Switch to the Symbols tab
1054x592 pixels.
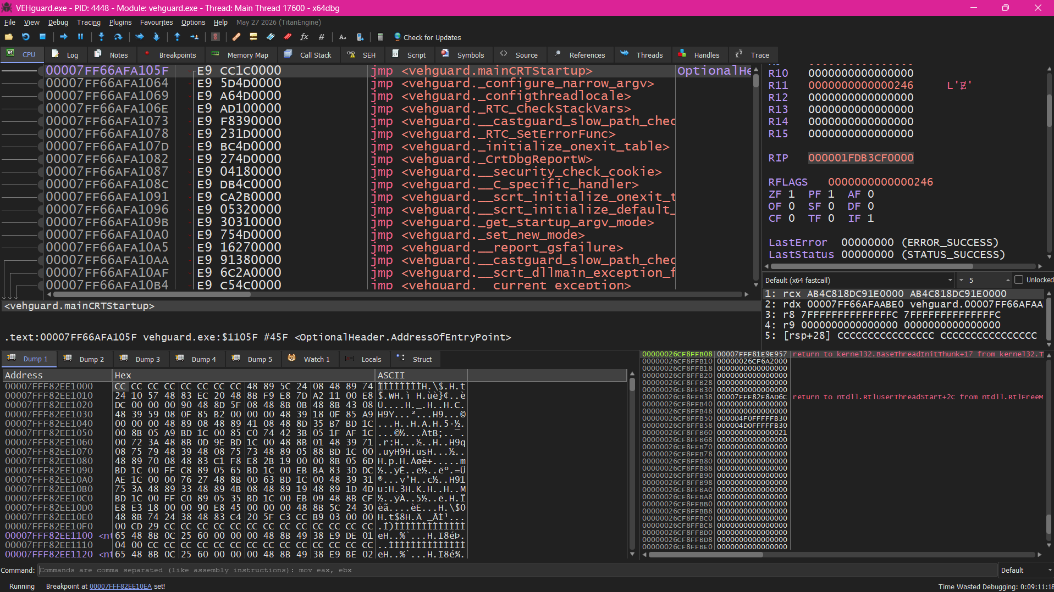click(x=463, y=55)
